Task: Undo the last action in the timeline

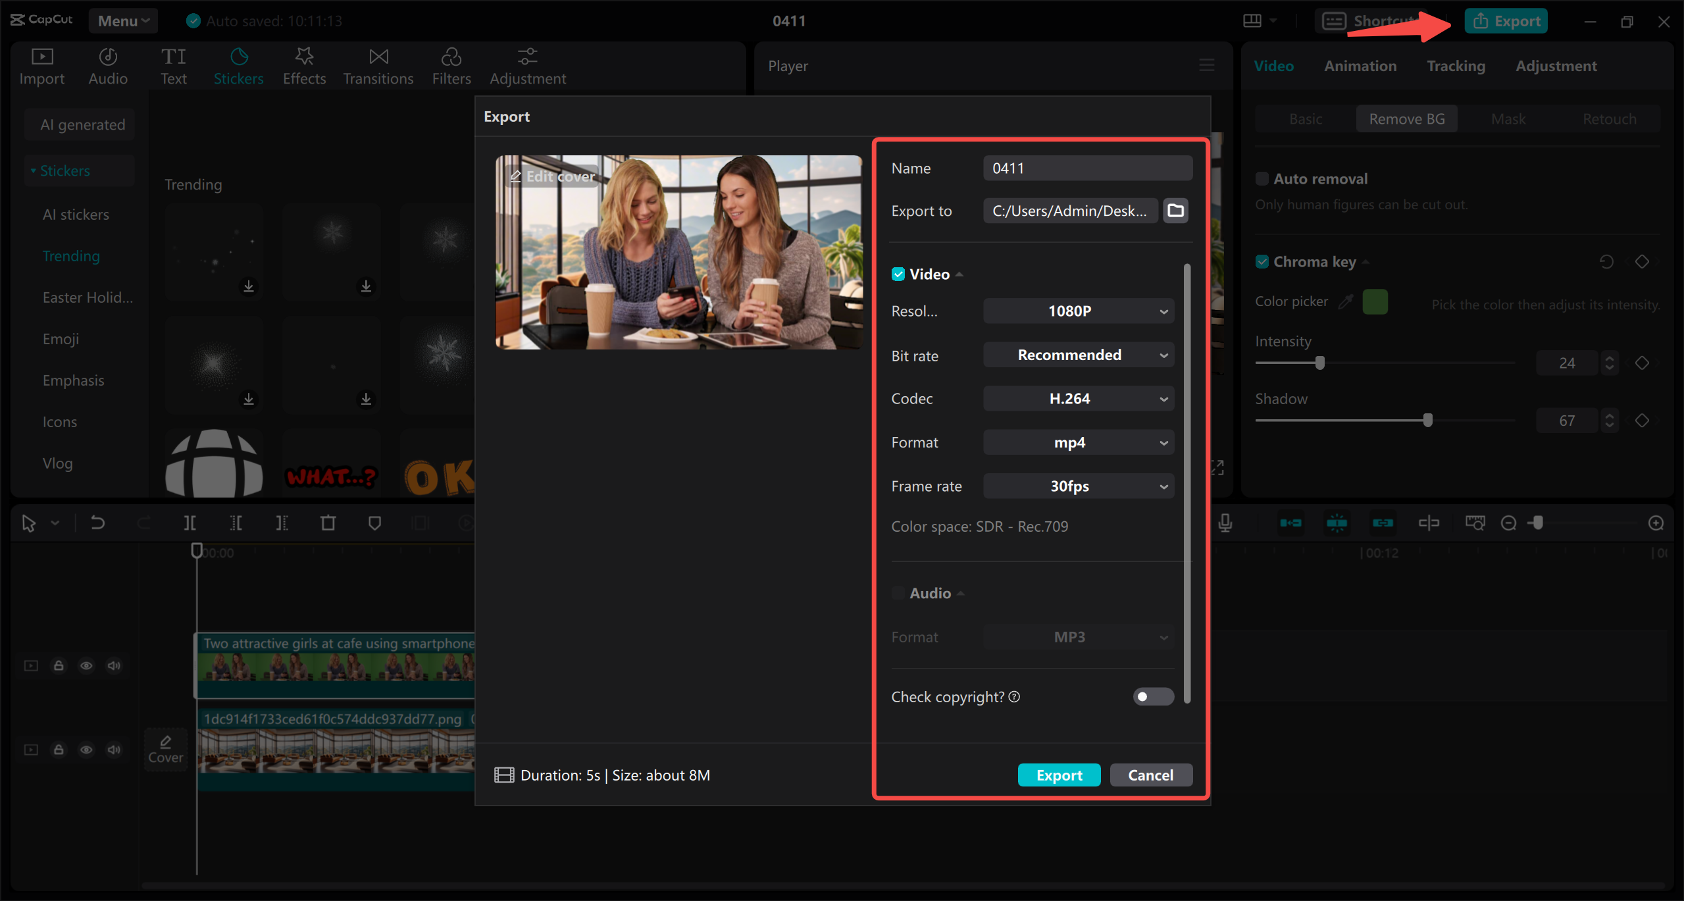Action: point(97,522)
